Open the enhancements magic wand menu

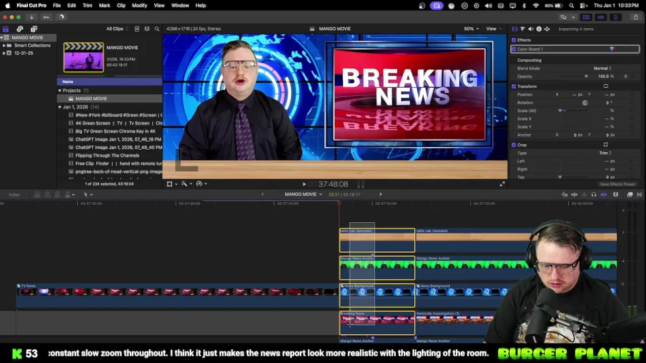(x=187, y=184)
